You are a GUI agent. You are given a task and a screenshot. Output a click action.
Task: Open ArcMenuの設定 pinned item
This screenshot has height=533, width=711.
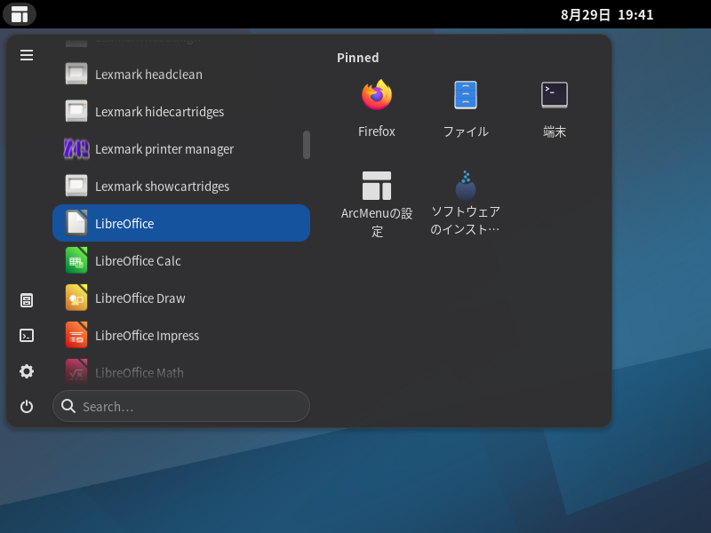point(376,203)
